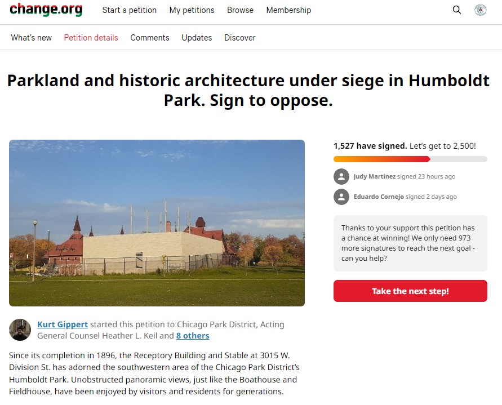Open Start a petition menu item
The height and width of the screenshot is (405, 502).
click(130, 10)
